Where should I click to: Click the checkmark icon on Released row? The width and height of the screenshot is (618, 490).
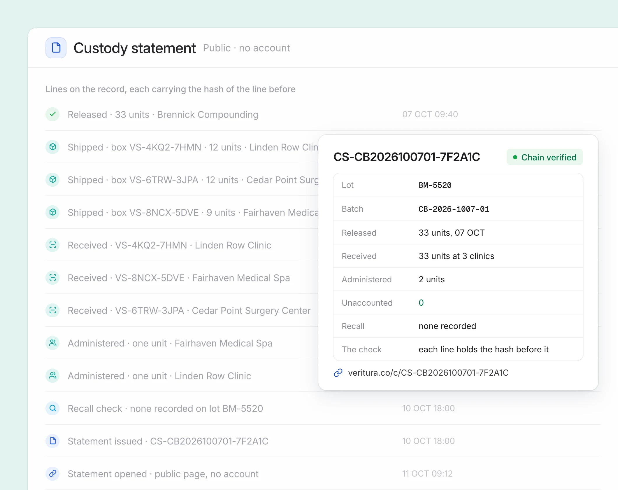click(x=53, y=114)
